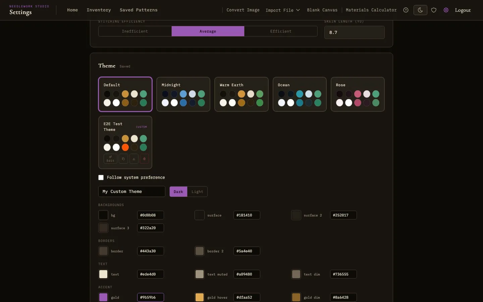Viewport: 483px width, 302px height.
Task: Edit the E2E Test Theme
Action: pyautogui.click(x=110, y=159)
